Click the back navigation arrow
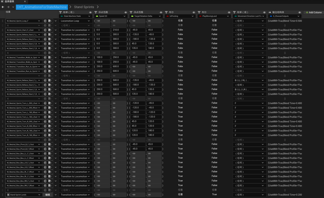 click(3, 7)
